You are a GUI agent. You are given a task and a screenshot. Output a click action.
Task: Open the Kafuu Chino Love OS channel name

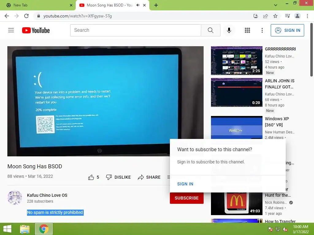(x=47, y=195)
